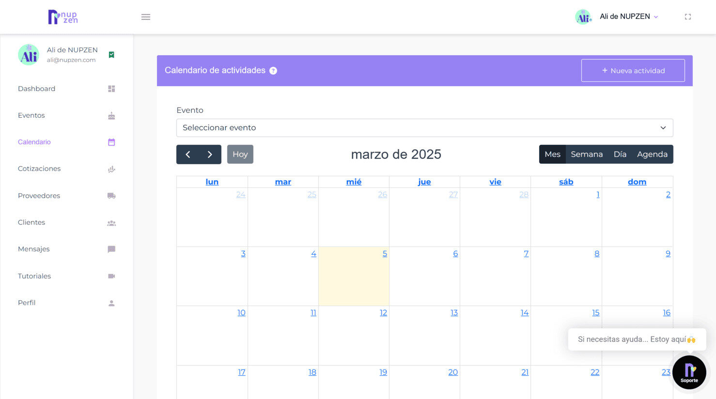Screen dimensions: 716x399
Task: Expand the Ali de NUPZEN account menu
Action: click(x=629, y=16)
